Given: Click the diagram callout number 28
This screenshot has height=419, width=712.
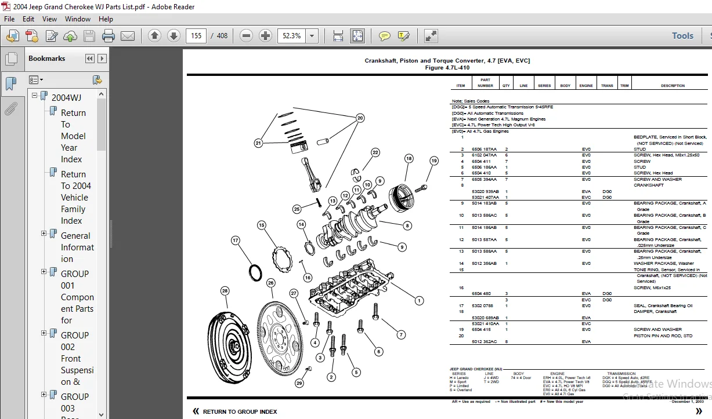Looking at the screenshot, I should 225,291.
